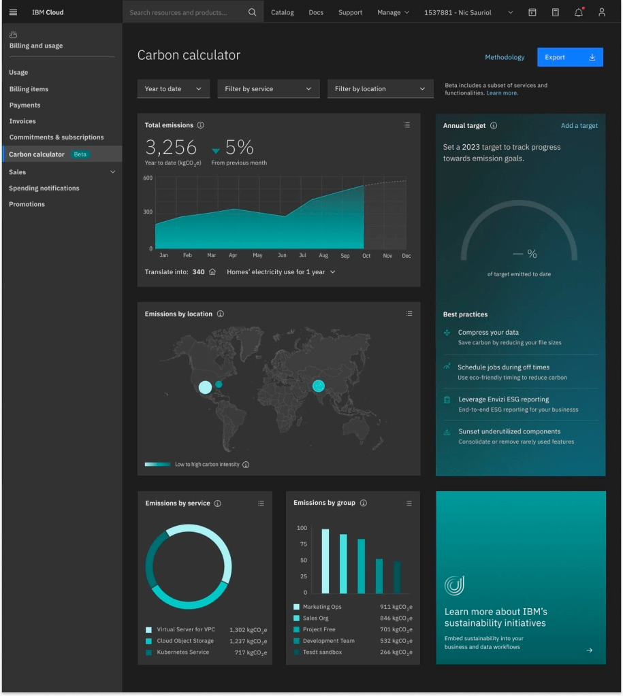The image size is (623, 696).
Task: Click Add a target link
Action: point(579,126)
